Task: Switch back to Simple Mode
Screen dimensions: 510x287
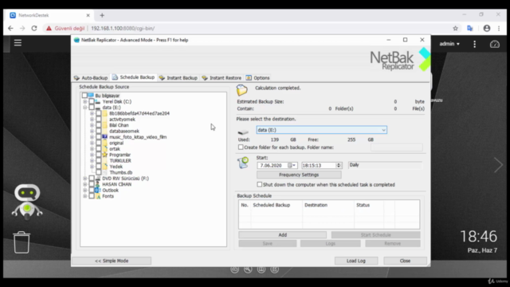Action: (112, 261)
